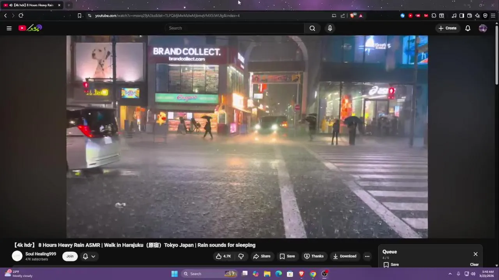This screenshot has width=499, height=280.
Task: Open the screen cast icon in address bar
Action: [334, 16]
